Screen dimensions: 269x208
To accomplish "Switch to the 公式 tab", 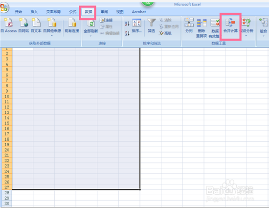I will (x=72, y=12).
